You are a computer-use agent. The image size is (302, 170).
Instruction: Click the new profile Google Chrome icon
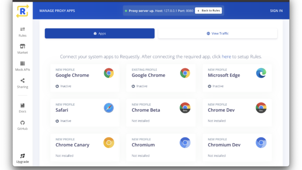tap(109, 73)
